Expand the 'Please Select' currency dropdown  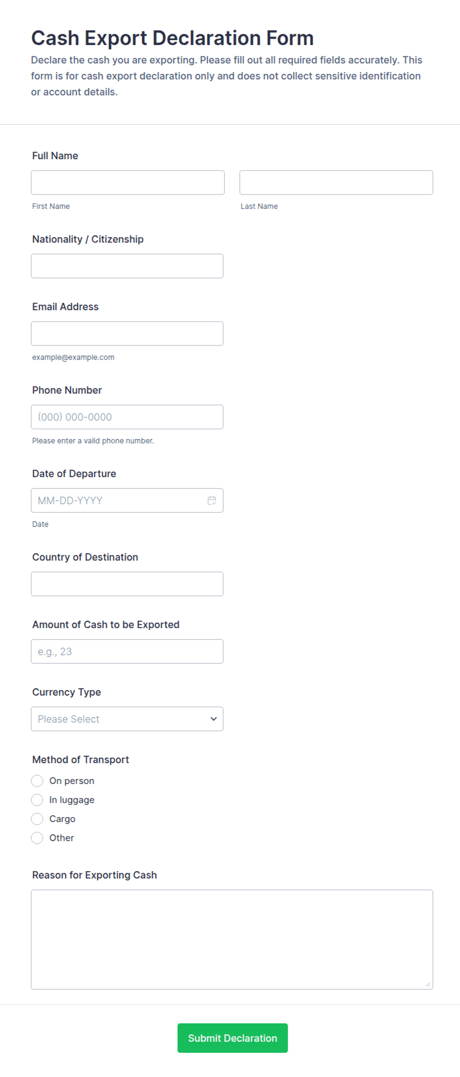[127, 719]
